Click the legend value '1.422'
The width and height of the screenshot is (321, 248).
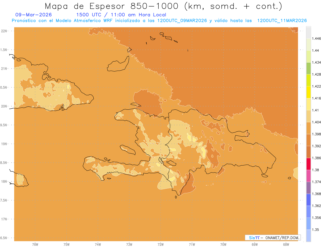(x=316, y=86)
